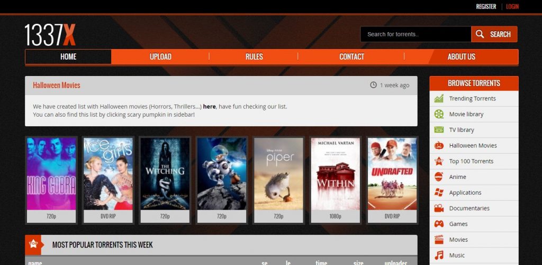The width and height of the screenshot is (542, 265).
Task: Click the Applications Windows-logo icon
Action: click(439, 192)
